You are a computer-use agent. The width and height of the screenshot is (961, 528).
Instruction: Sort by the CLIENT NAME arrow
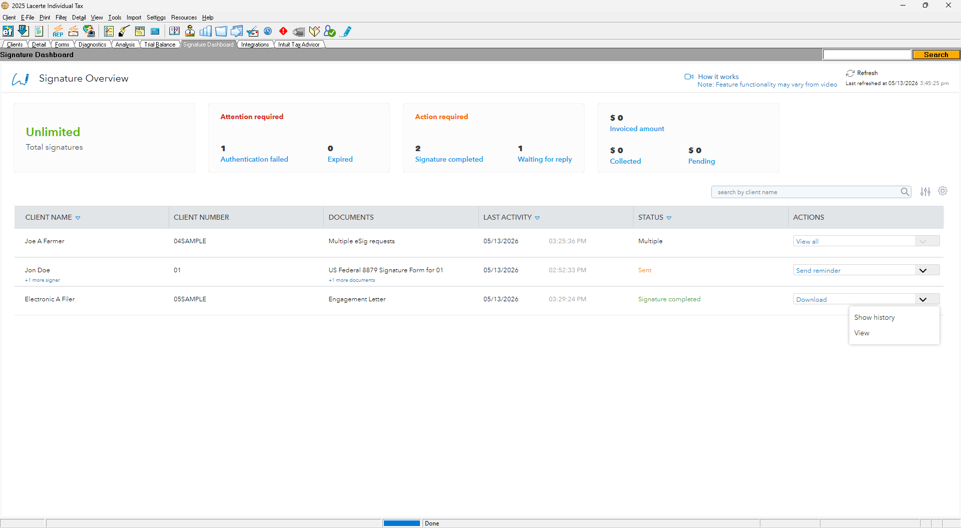click(78, 218)
